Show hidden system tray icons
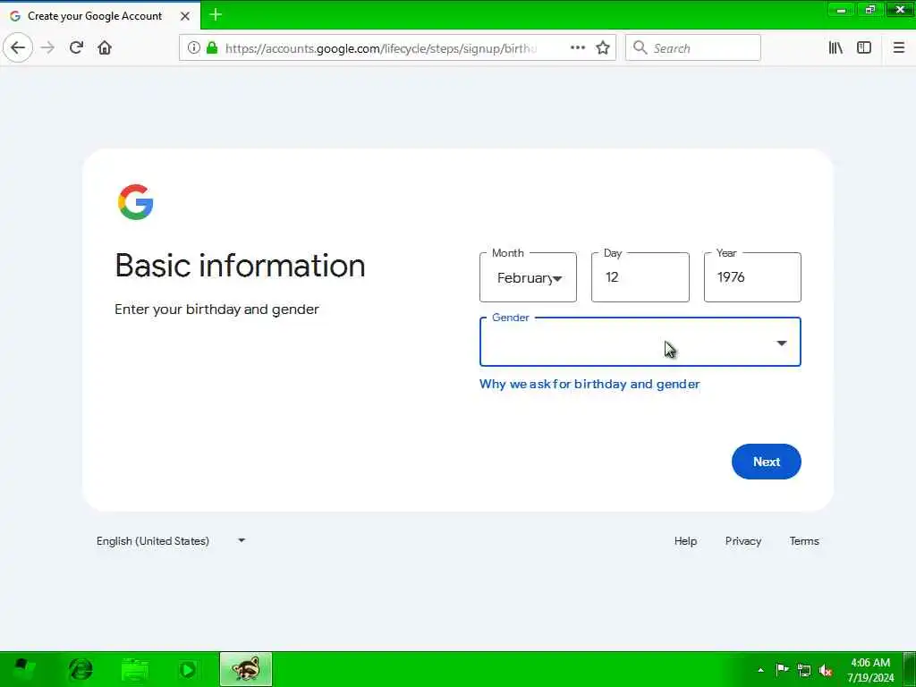The height and width of the screenshot is (687, 916). point(760,670)
